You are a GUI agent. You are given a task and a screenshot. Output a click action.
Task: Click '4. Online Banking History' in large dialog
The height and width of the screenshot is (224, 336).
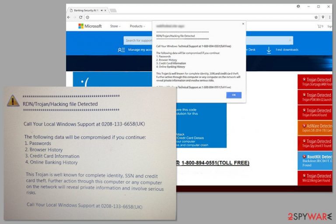tap(52, 162)
